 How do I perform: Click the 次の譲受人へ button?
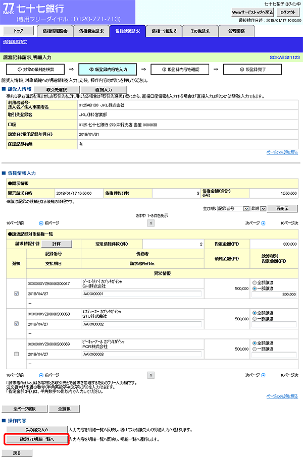click(x=37, y=430)
